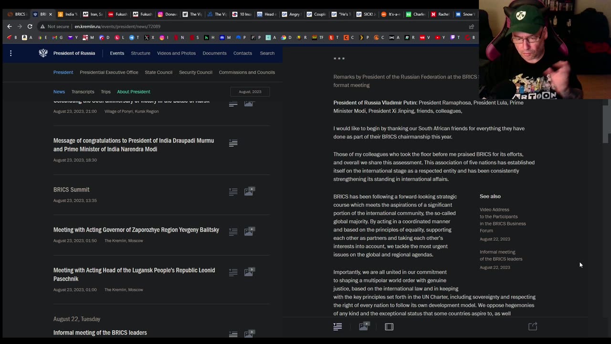611x344 pixels.
Task: Open Meeting with Leonid Pasechnik article
Action: [134, 274]
